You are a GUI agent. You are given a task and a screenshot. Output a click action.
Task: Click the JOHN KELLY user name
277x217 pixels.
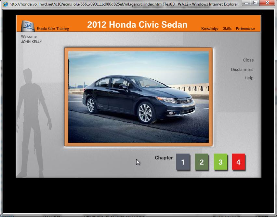click(x=32, y=42)
